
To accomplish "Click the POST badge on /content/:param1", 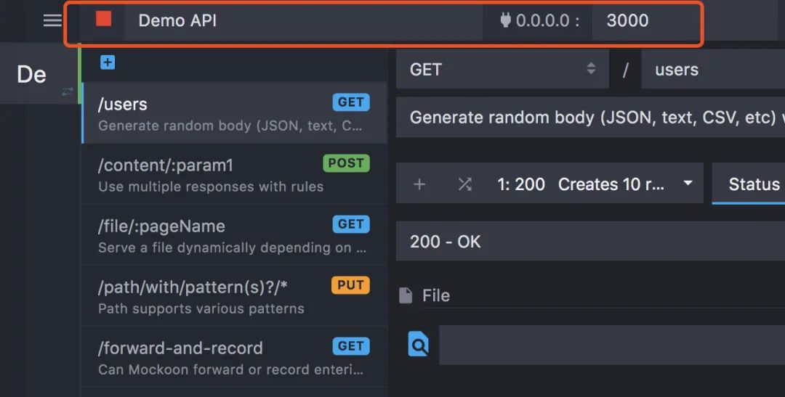I will pyautogui.click(x=346, y=163).
